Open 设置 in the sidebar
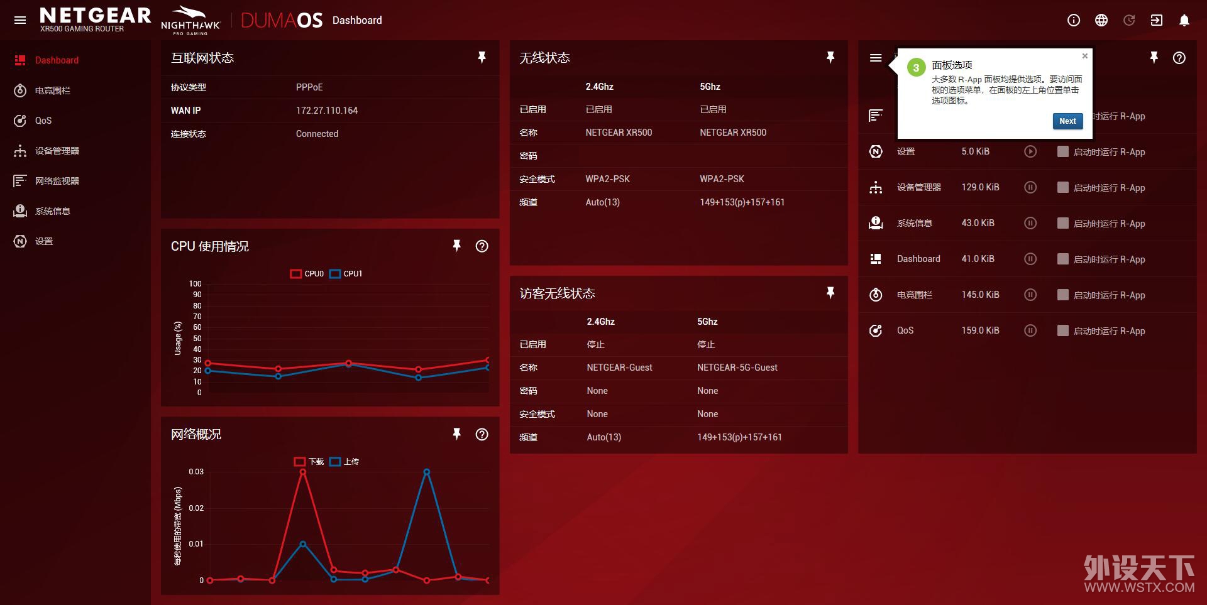The image size is (1207, 605). 44,241
